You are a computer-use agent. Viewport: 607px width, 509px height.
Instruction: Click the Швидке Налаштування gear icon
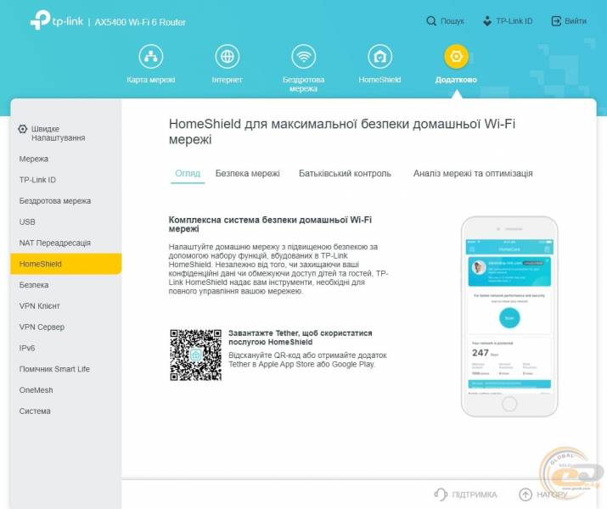click(22, 129)
